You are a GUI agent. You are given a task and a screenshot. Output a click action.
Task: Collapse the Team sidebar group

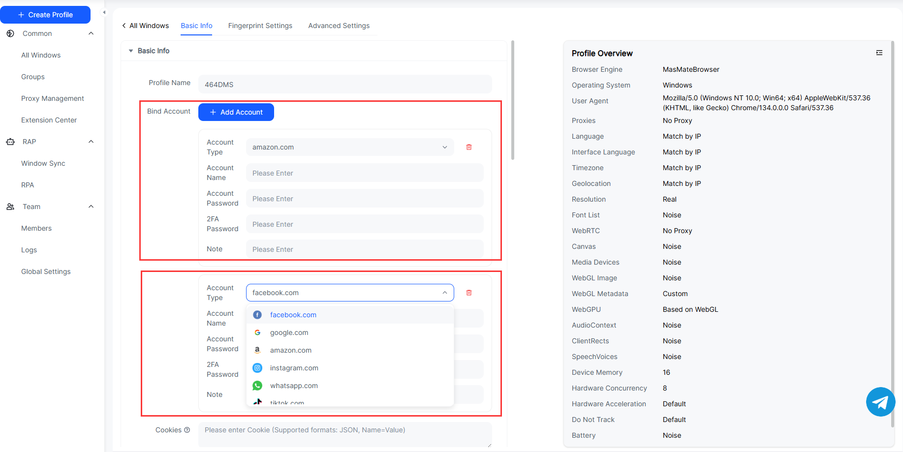pos(91,207)
